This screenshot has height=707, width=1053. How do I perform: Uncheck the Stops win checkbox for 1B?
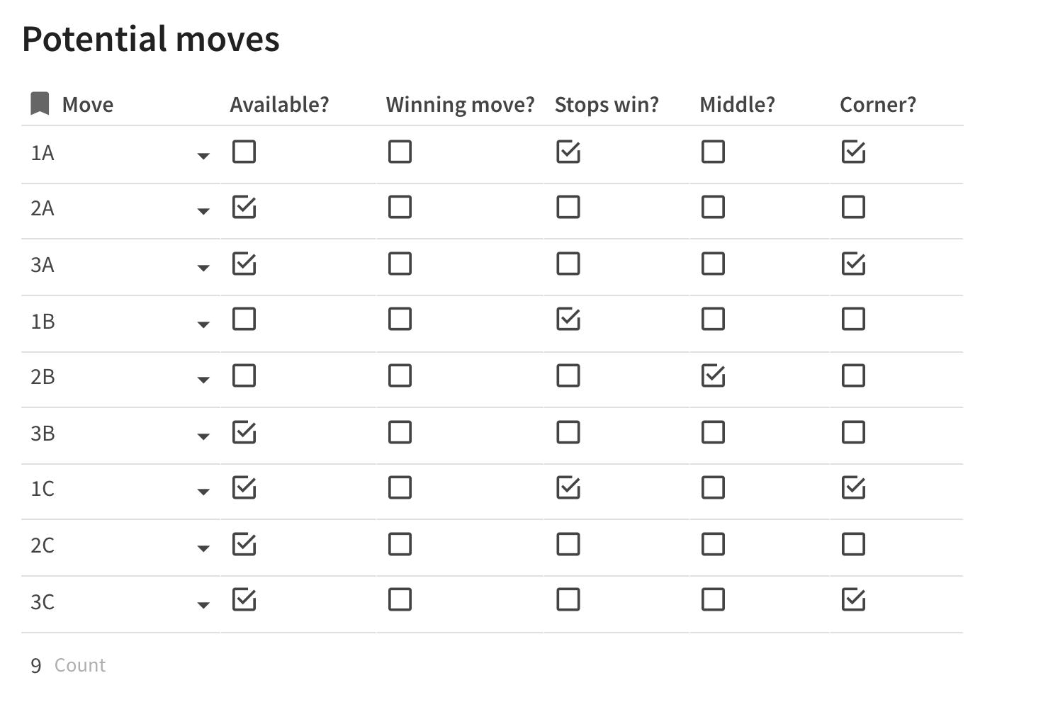[568, 319]
